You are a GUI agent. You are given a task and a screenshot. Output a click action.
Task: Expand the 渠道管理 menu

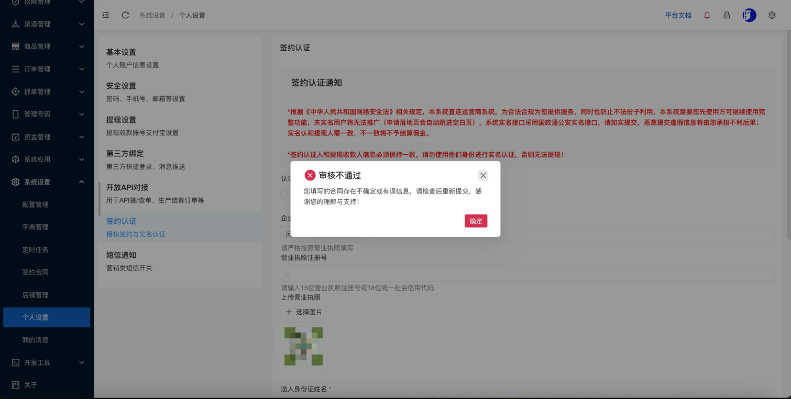pos(47,24)
